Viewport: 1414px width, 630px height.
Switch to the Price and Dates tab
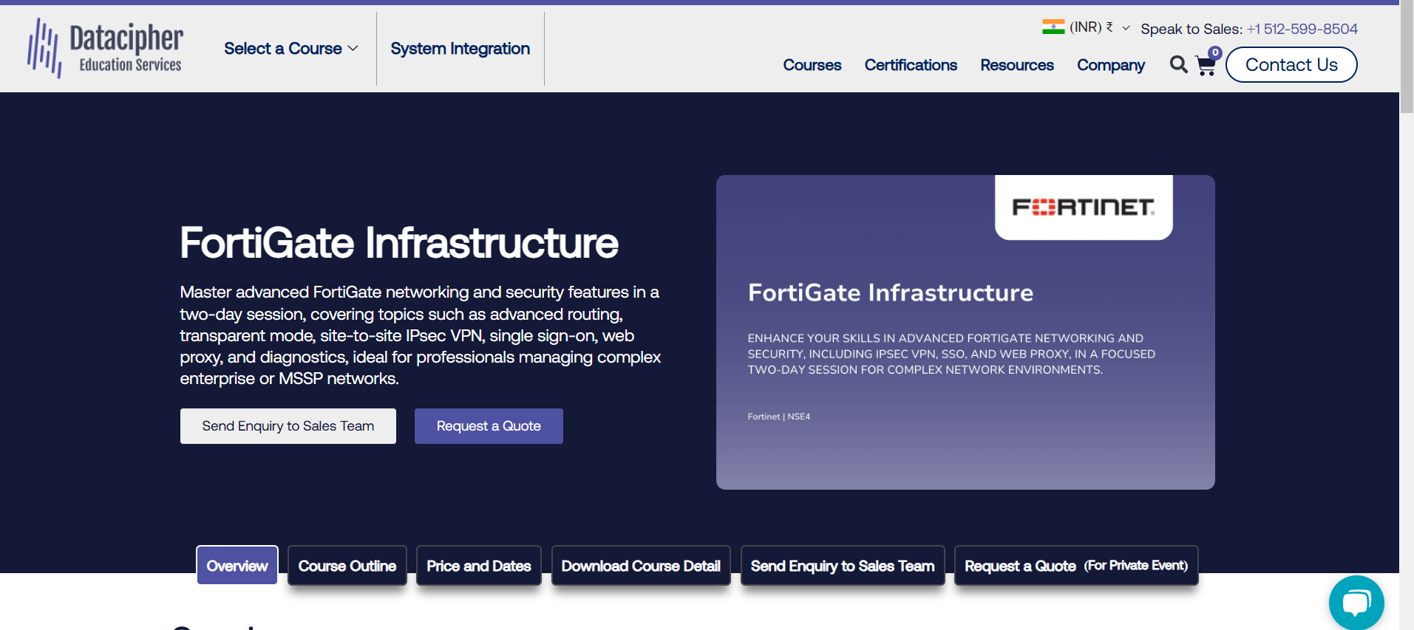[x=479, y=566]
